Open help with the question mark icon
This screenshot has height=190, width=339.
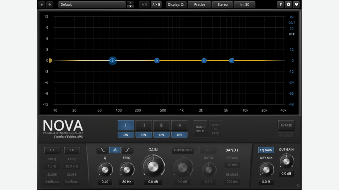[x=280, y=4]
